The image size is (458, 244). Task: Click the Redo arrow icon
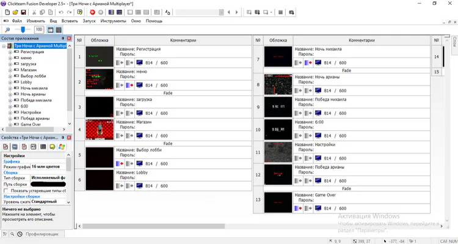(69, 12)
